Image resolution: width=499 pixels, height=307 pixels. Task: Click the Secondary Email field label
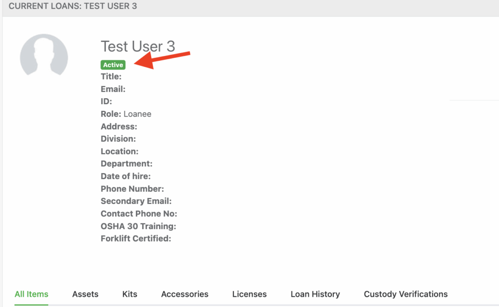pyautogui.click(x=135, y=200)
